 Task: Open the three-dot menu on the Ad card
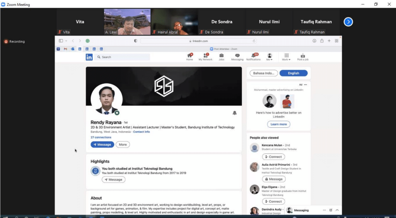306,84
